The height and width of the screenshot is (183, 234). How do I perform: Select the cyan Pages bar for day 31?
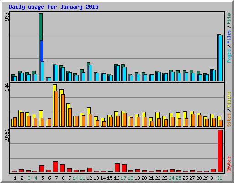[x=221, y=58]
